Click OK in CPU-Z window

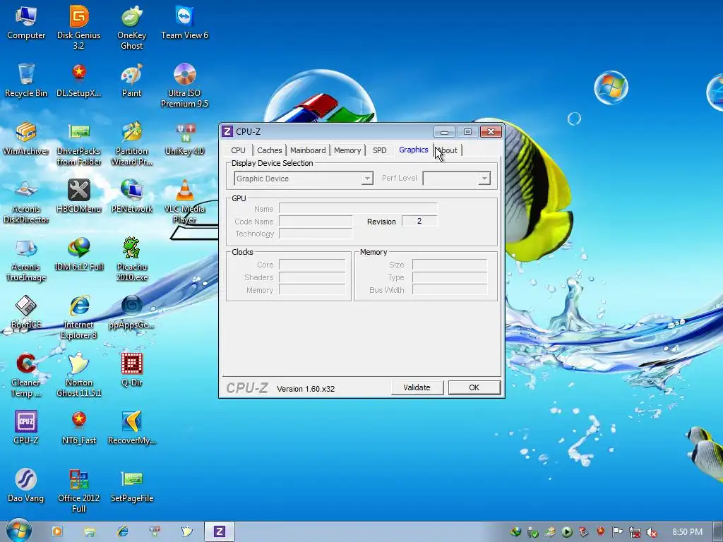474,387
